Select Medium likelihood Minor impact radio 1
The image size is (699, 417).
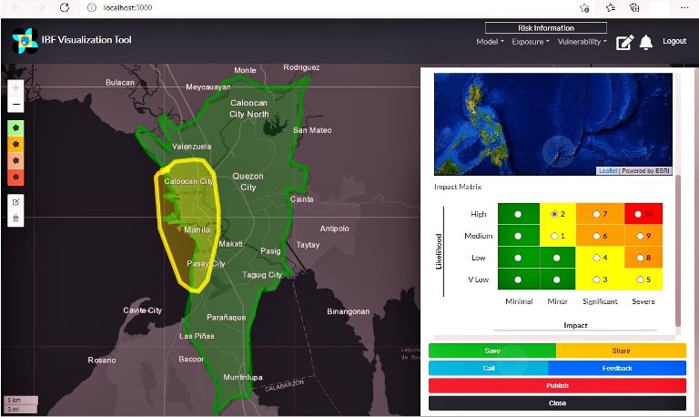click(x=554, y=236)
